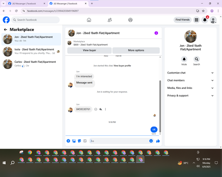This screenshot has height=177, width=222.
Task: Open the Facebook logo home link
Action: coord(6,20)
